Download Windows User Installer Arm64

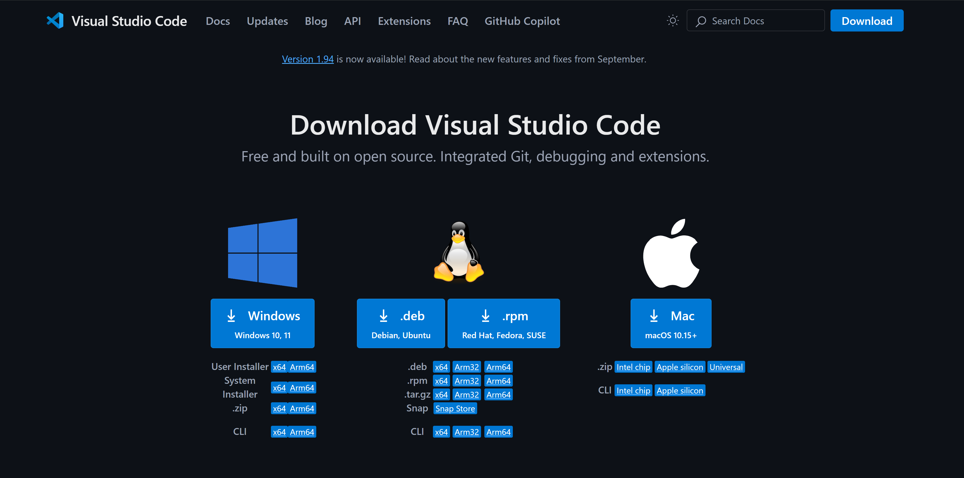click(302, 367)
